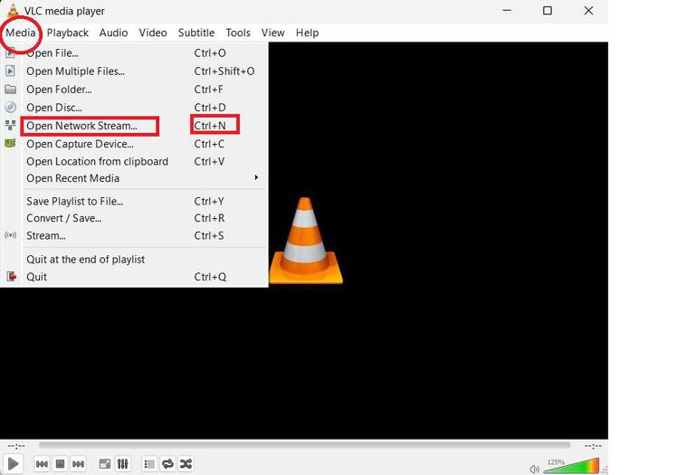
Task: Click the Ctrl+R shortcut text
Action: (209, 218)
